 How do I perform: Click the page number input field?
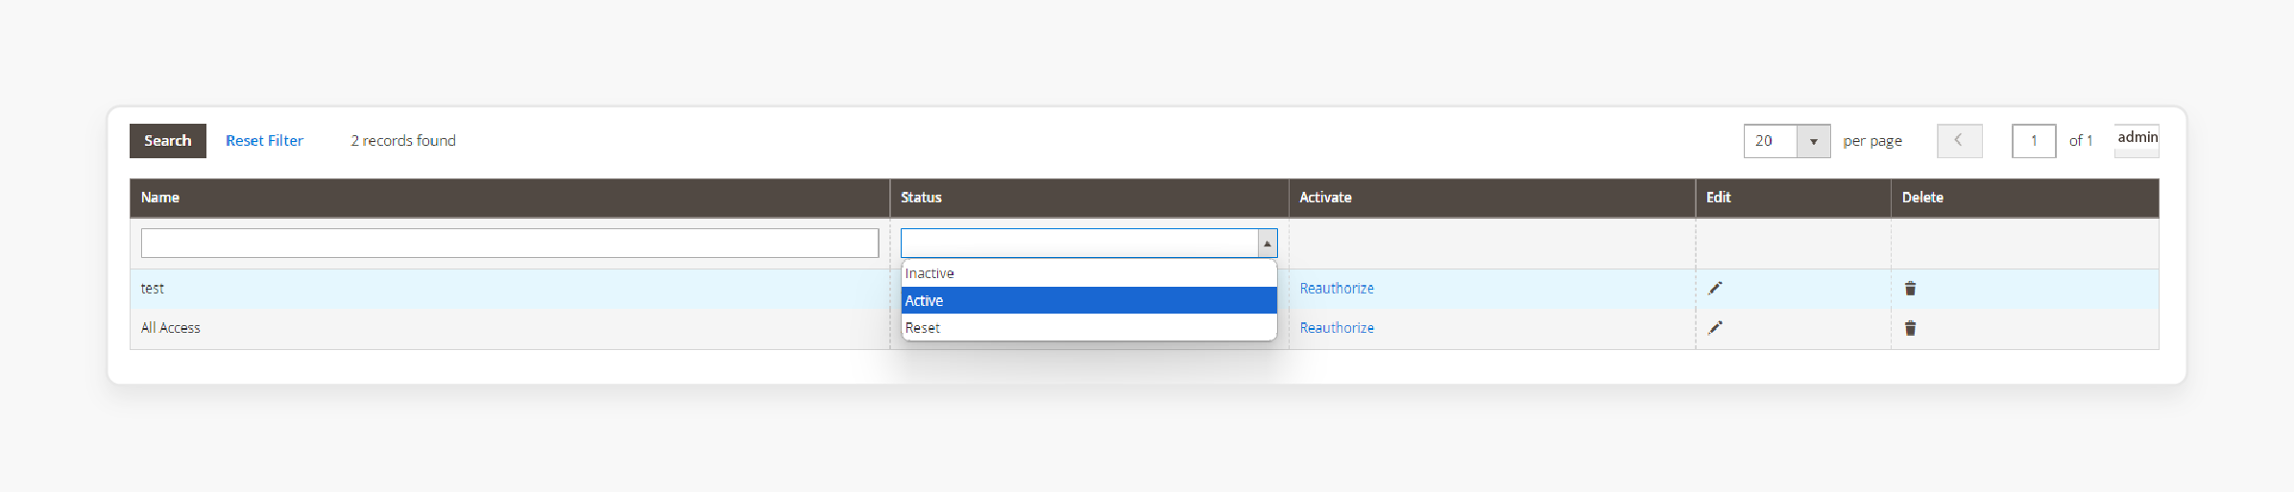2034,141
